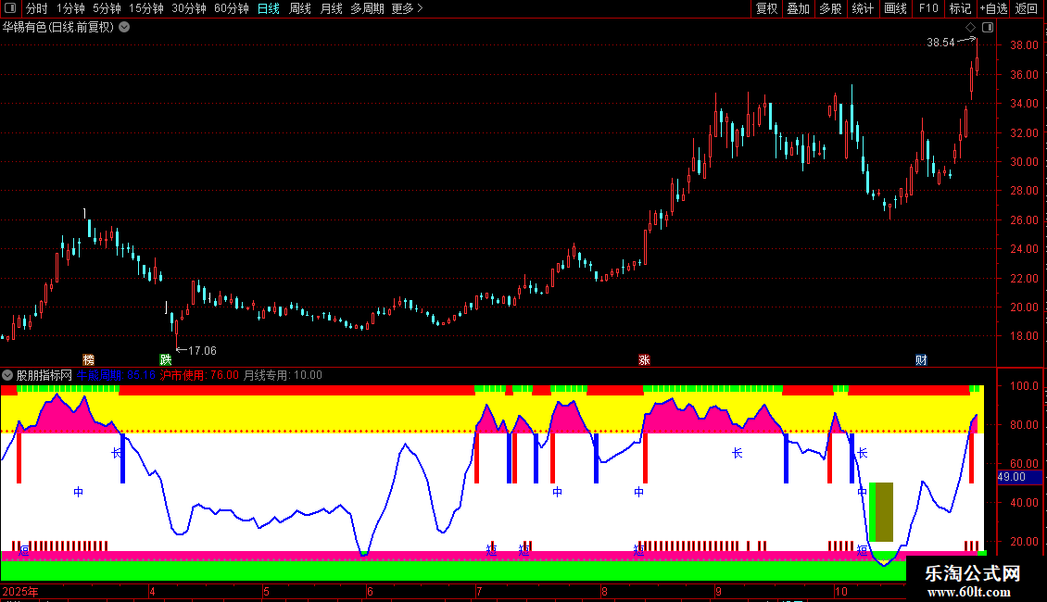Screen dimensions: 1047x602
Task: Toggle the side panel icon at chart top-right
Action: (988, 28)
